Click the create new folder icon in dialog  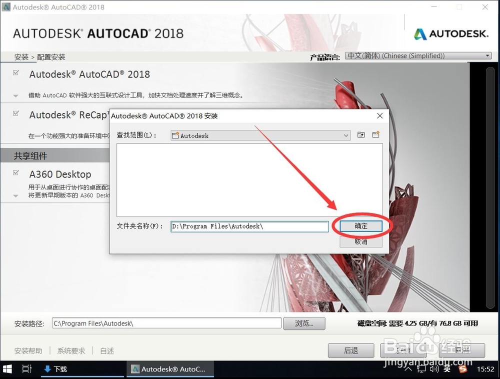[375, 135]
